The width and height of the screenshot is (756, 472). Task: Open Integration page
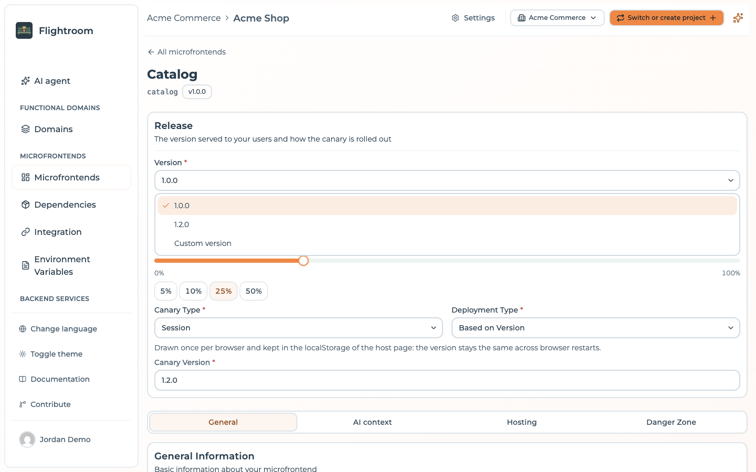click(71, 232)
